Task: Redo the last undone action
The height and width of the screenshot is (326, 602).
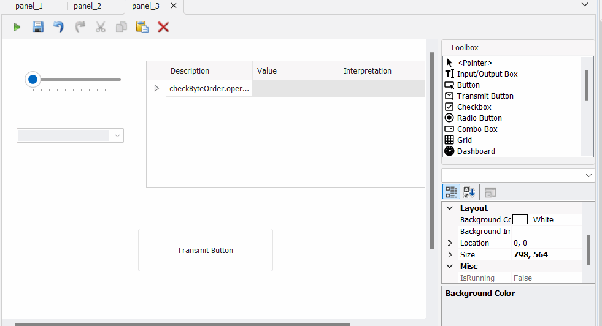Action: [x=80, y=27]
